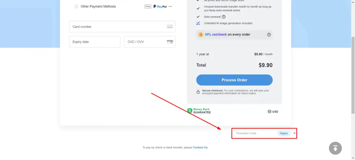Apply the promotion code
The image size is (355, 160).
[284, 133]
